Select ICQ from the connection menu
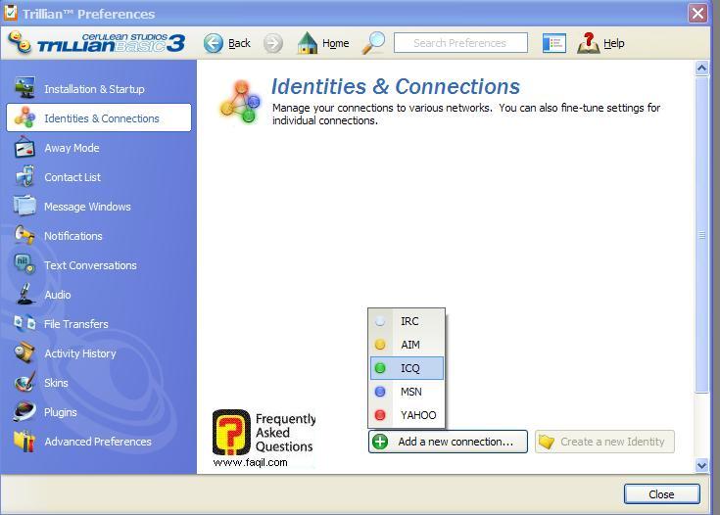 (x=408, y=368)
